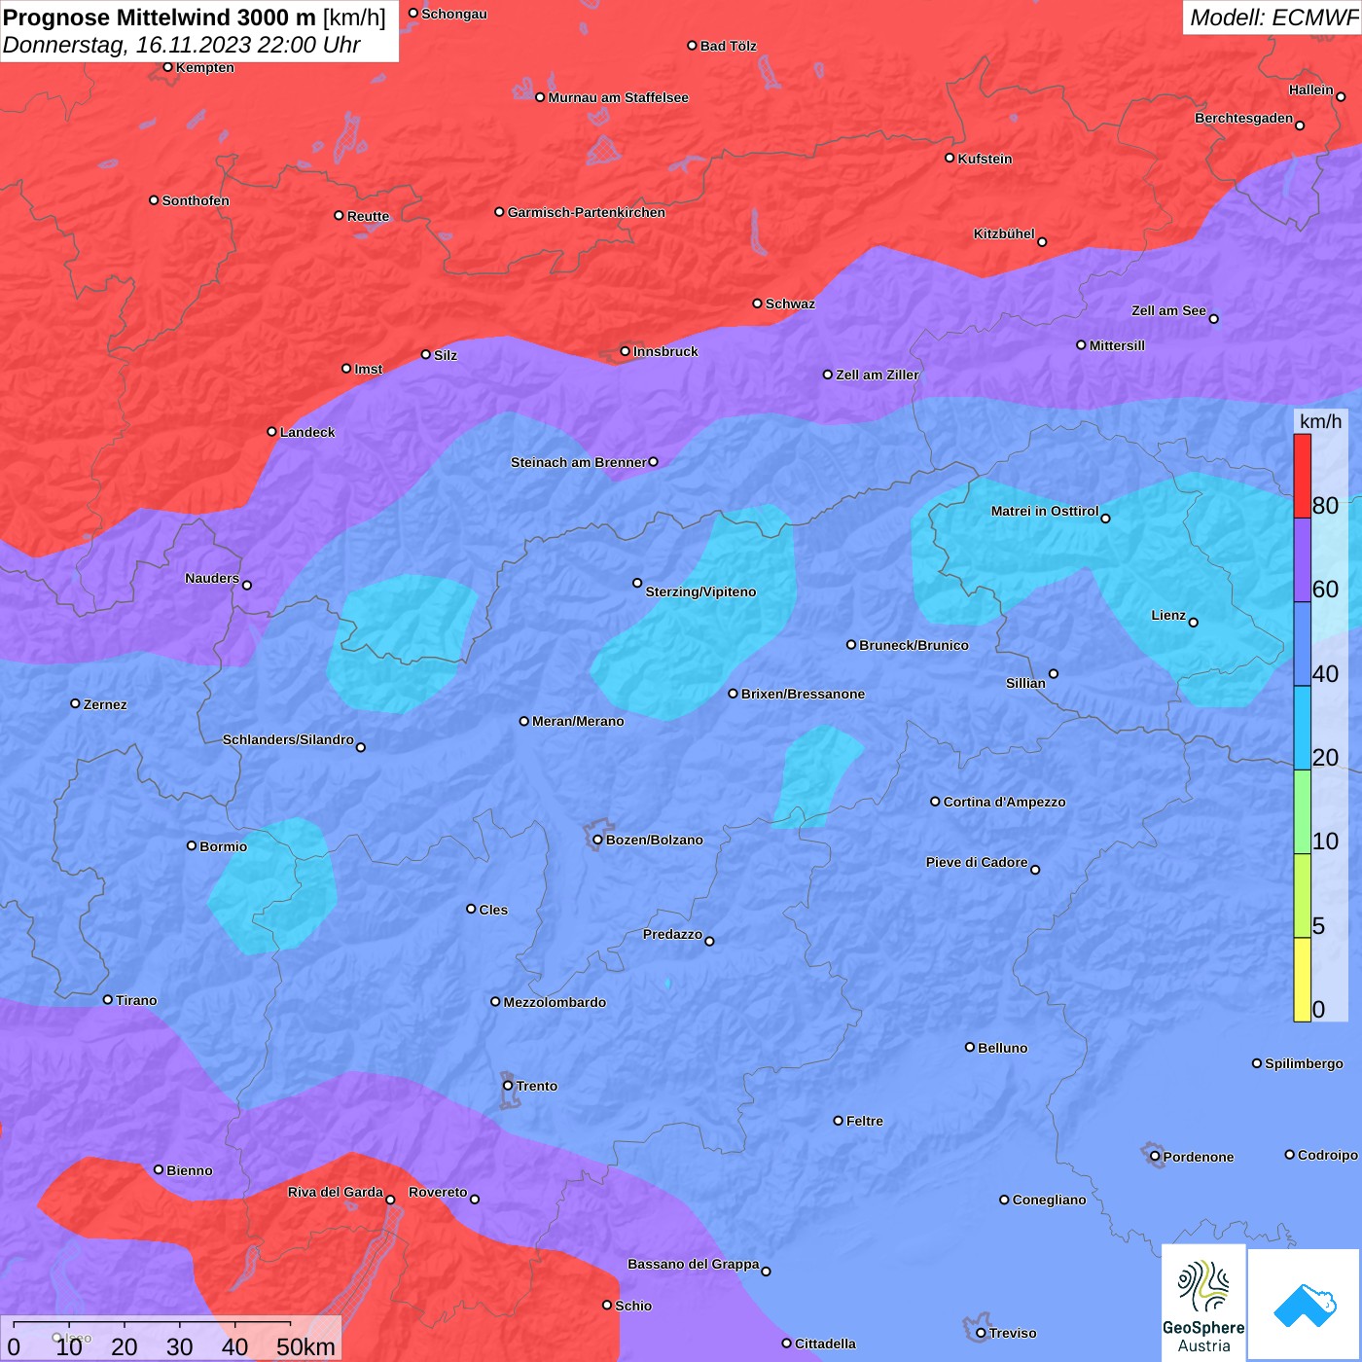The height and width of the screenshot is (1362, 1362).
Task: Click the green 10–20 km/h legend swatch
Action: (1302, 811)
